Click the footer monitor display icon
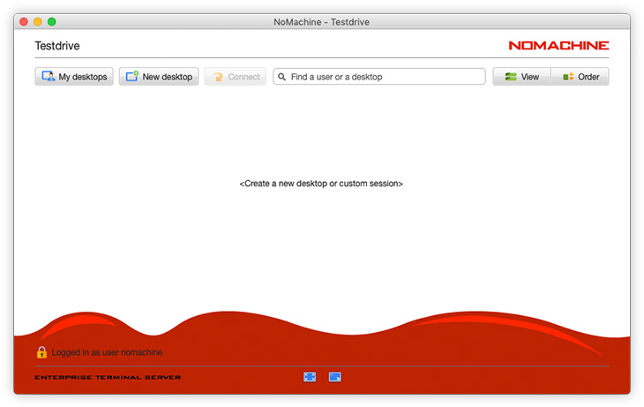This screenshot has height=407, width=644. pyautogui.click(x=335, y=377)
